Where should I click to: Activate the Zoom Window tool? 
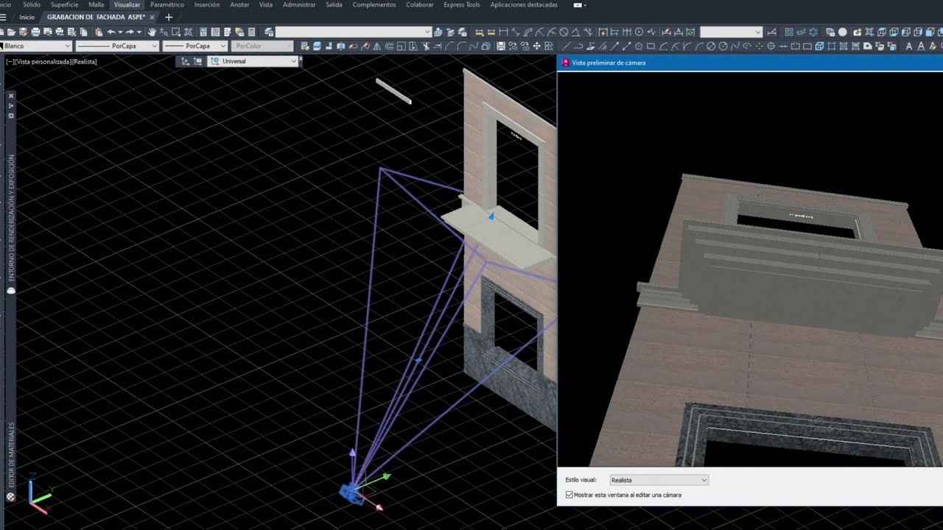(176, 32)
